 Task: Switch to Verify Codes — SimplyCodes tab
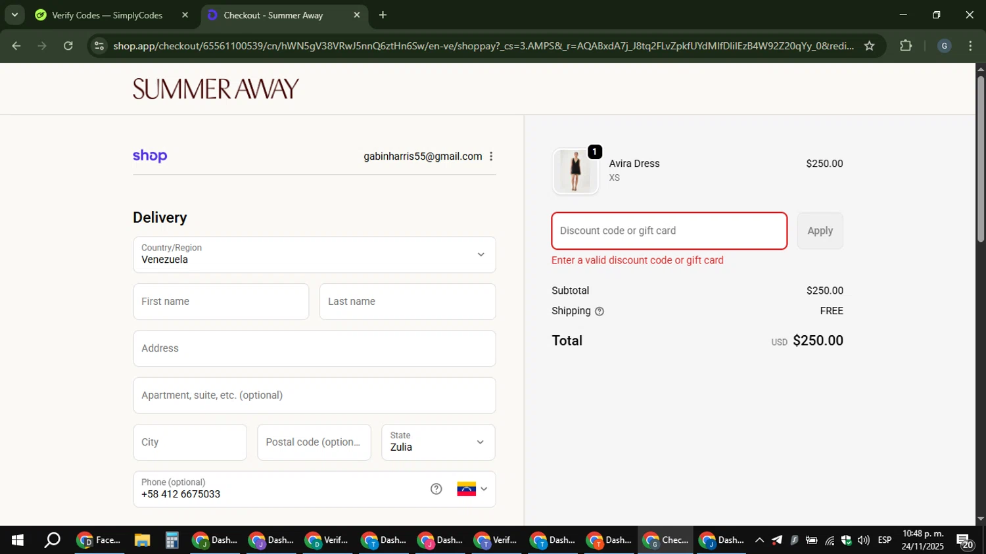tap(107, 15)
